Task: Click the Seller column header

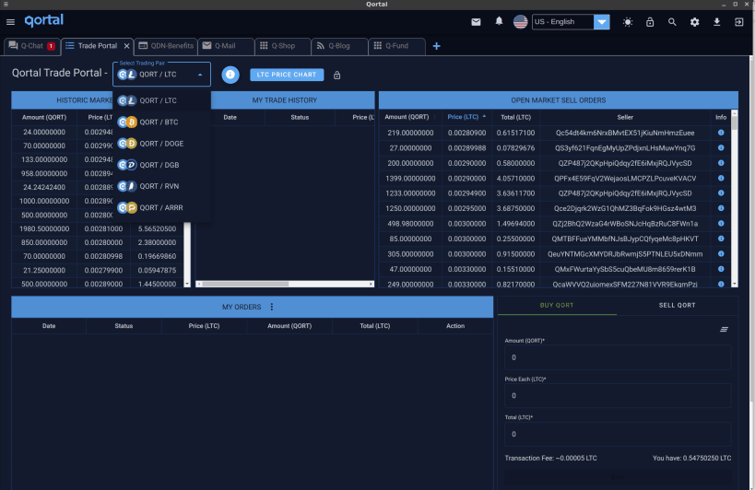Action: pyautogui.click(x=625, y=117)
